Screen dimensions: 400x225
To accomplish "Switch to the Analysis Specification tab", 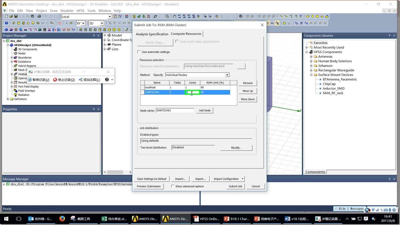I will point(152,34).
